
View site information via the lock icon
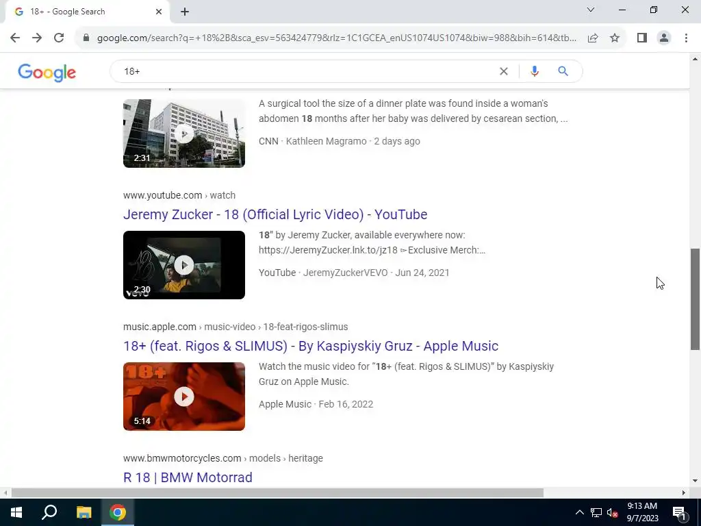pyautogui.click(x=86, y=38)
